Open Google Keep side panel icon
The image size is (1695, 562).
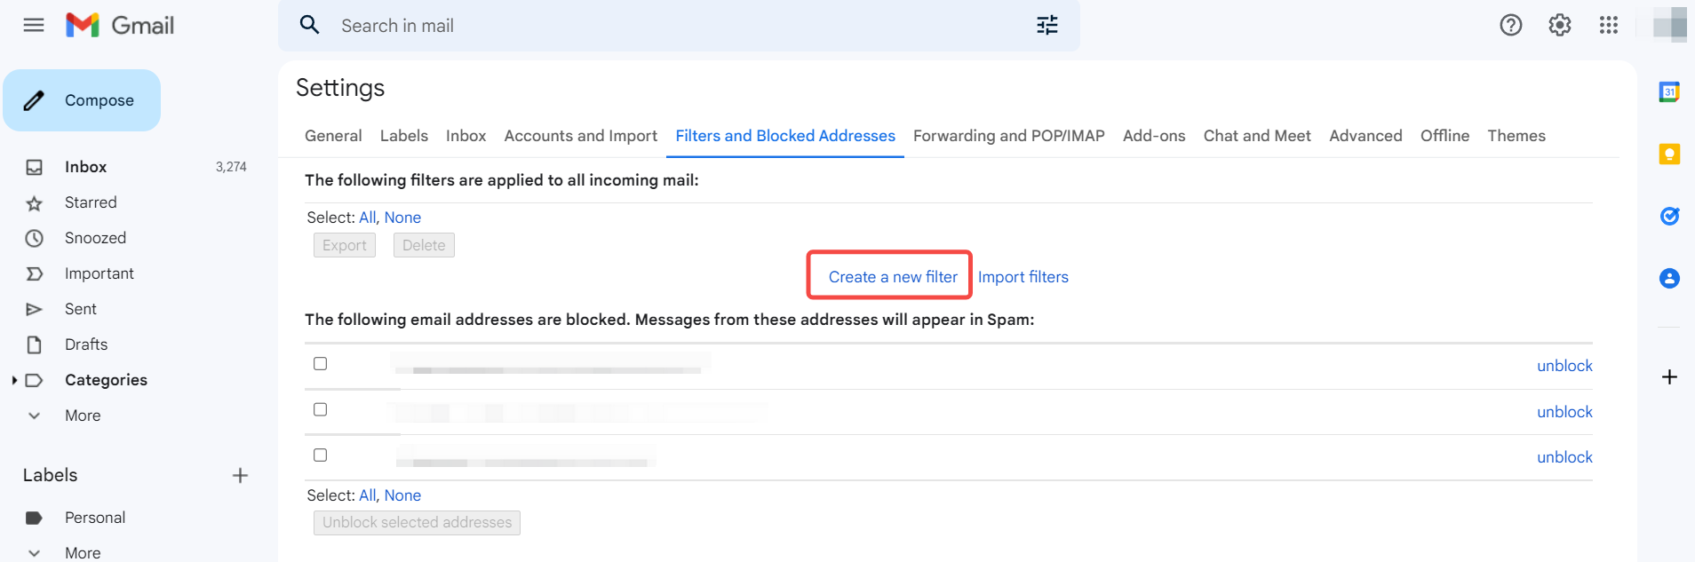click(x=1669, y=154)
